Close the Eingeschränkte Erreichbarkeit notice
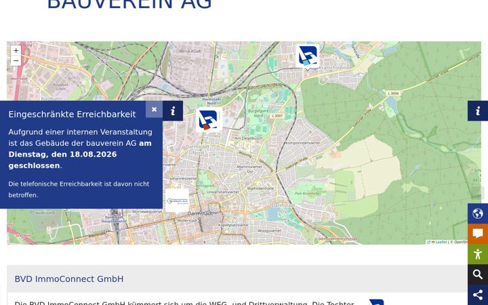The image size is (488, 305). click(x=154, y=109)
